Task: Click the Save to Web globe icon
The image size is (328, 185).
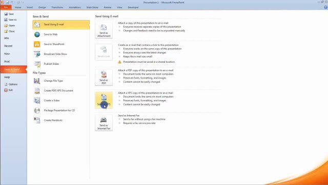Action: (x=37, y=34)
